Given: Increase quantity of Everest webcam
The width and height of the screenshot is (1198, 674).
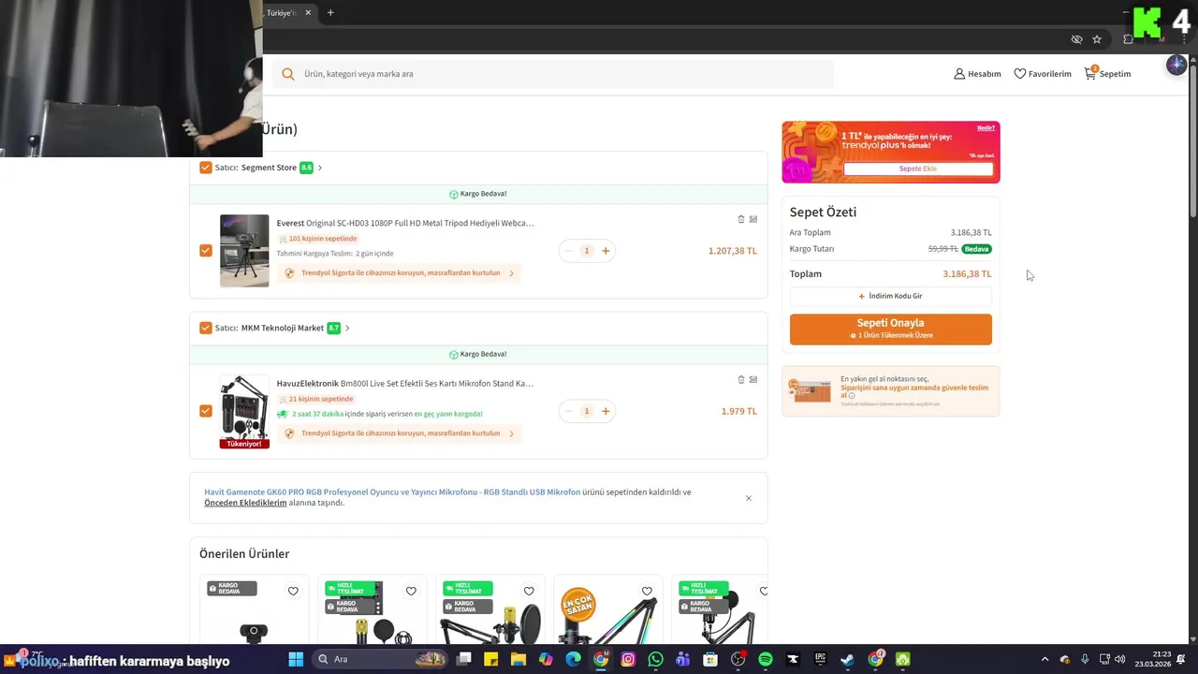Looking at the screenshot, I should click(606, 251).
